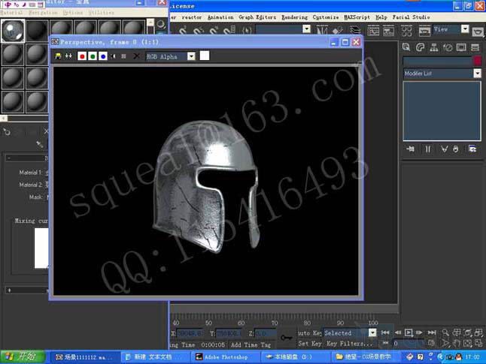Switch to the Utilities command panel tab
486x364 pixels.
click(475, 47)
